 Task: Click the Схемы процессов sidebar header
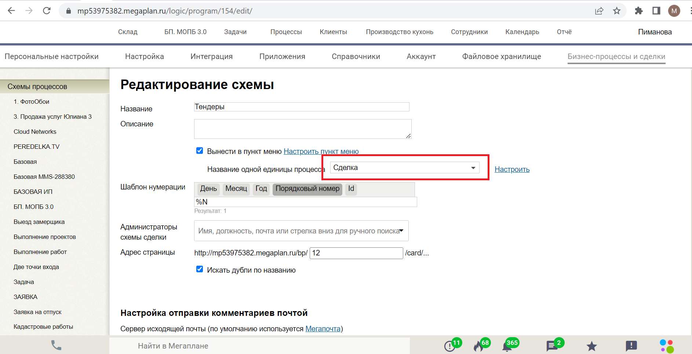[55, 86]
